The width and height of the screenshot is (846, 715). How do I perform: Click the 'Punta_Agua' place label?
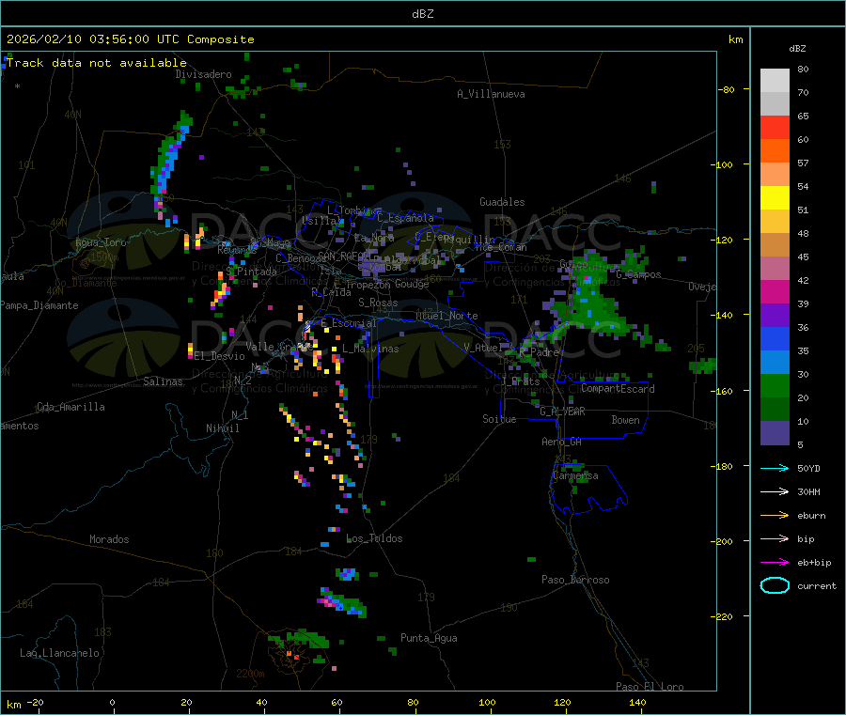coord(429,639)
